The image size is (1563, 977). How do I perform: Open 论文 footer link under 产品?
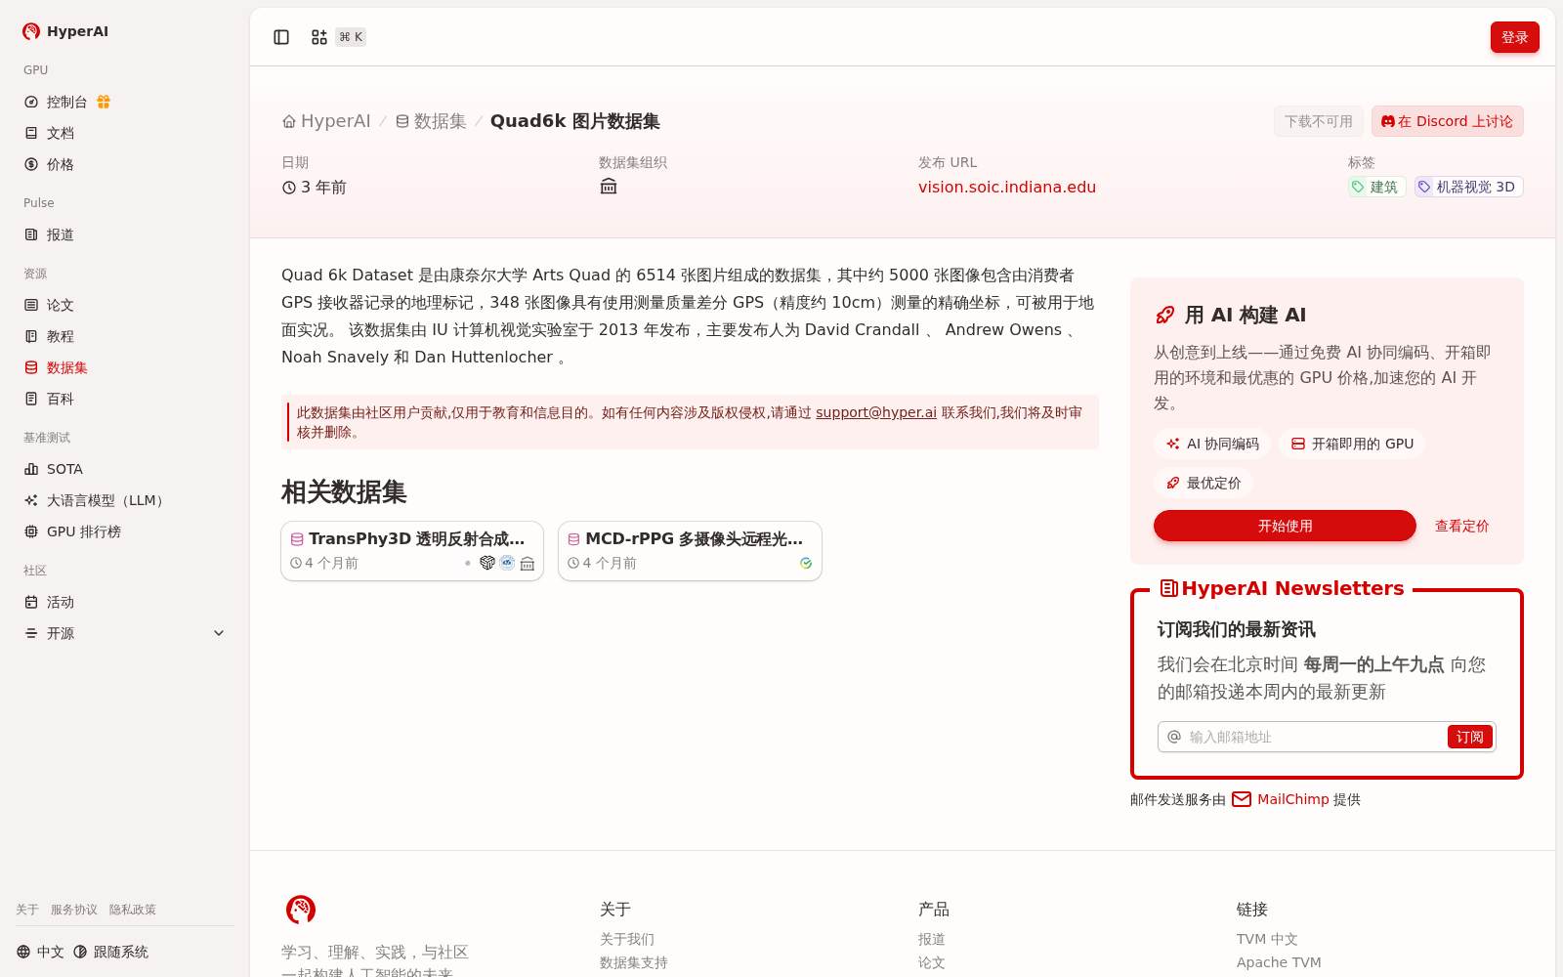coord(932,962)
